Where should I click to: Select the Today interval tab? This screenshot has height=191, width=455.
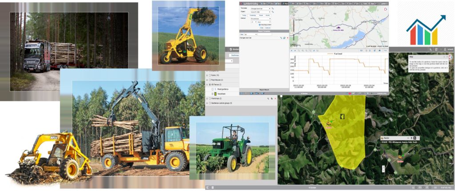[244, 16]
